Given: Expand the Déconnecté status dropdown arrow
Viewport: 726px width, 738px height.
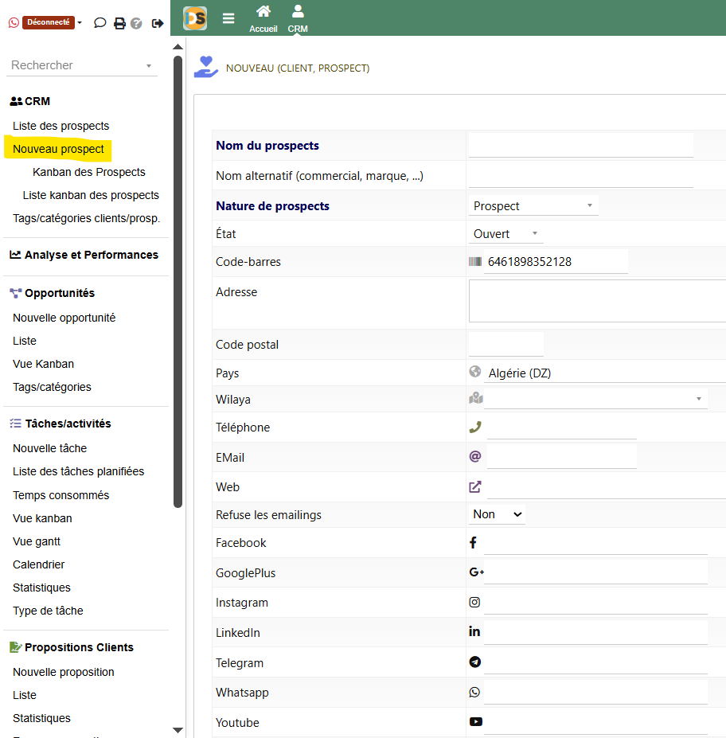Looking at the screenshot, I should tap(80, 23).
